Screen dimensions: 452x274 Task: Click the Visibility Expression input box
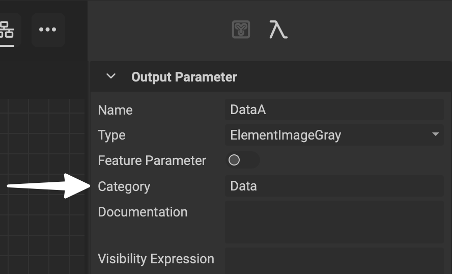tap(333, 259)
